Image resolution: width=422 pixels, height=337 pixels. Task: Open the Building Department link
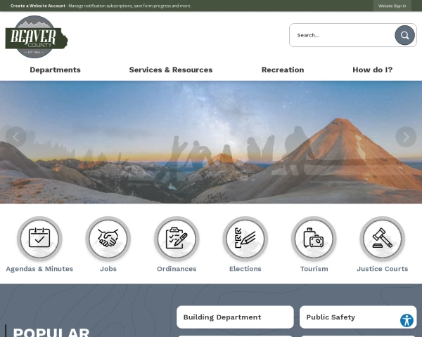pyautogui.click(x=234, y=317)
